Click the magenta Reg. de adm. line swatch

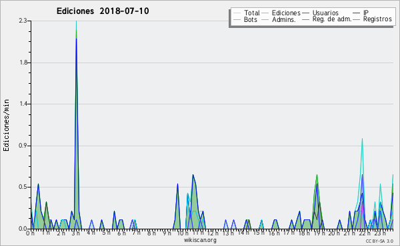305,19
